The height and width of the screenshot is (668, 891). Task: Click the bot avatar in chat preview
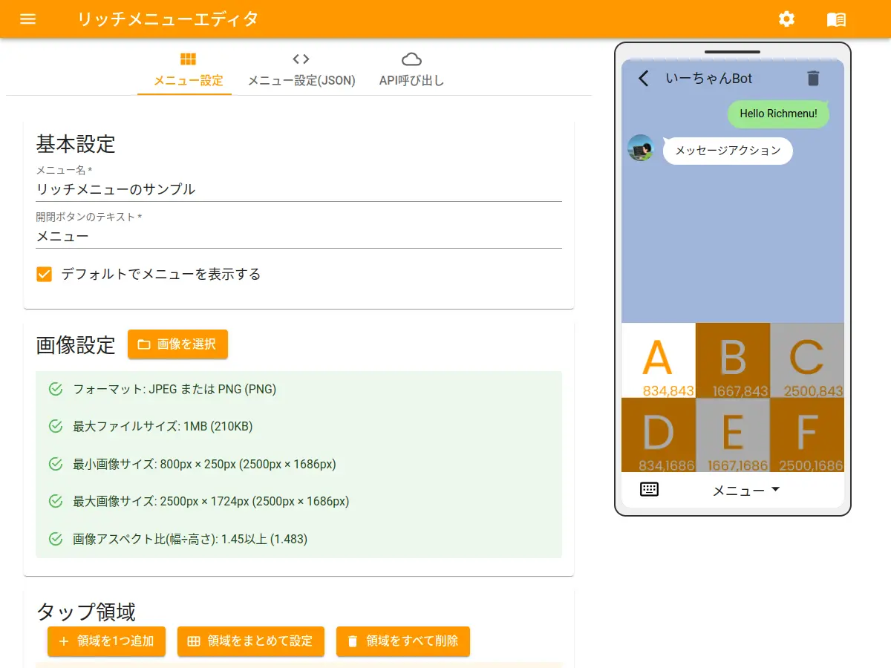pyautogui.click(x=640, y=148)
